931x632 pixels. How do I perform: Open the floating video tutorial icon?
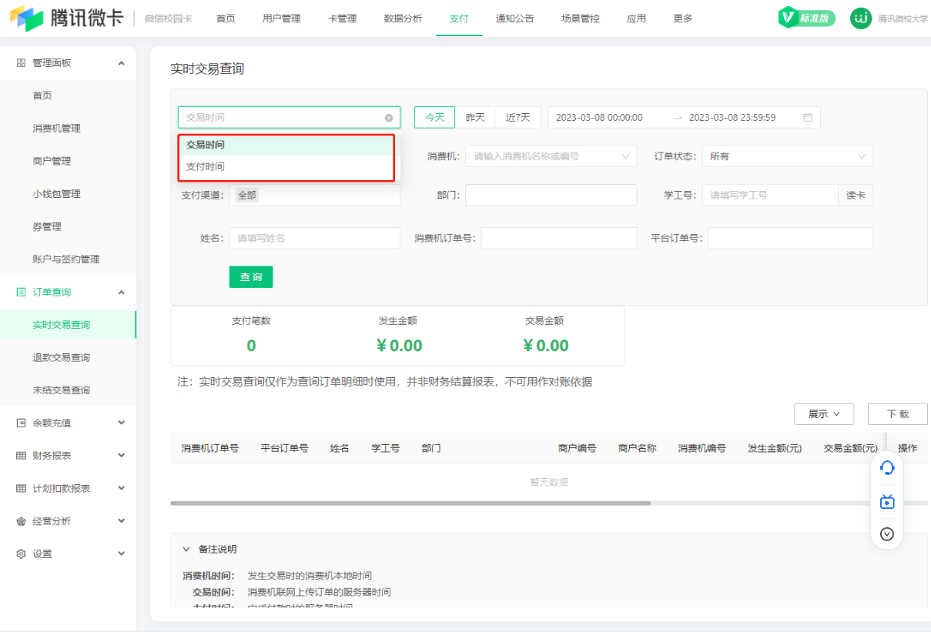coord(887,502)
